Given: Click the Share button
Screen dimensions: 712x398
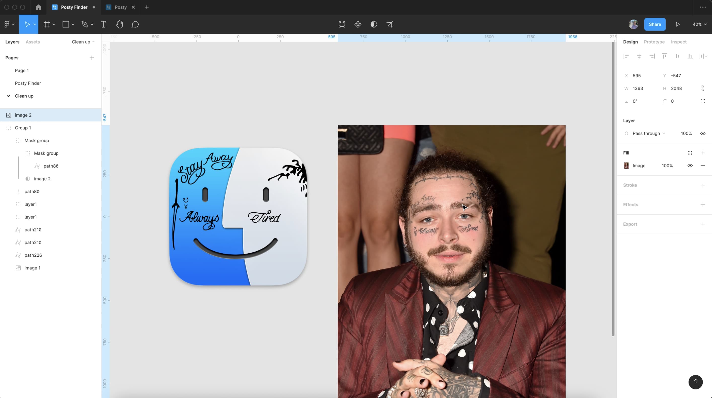Looking at the screenshot, I should 655,24.
